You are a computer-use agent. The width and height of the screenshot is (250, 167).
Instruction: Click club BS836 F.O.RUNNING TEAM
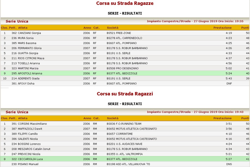click(124, 124)
